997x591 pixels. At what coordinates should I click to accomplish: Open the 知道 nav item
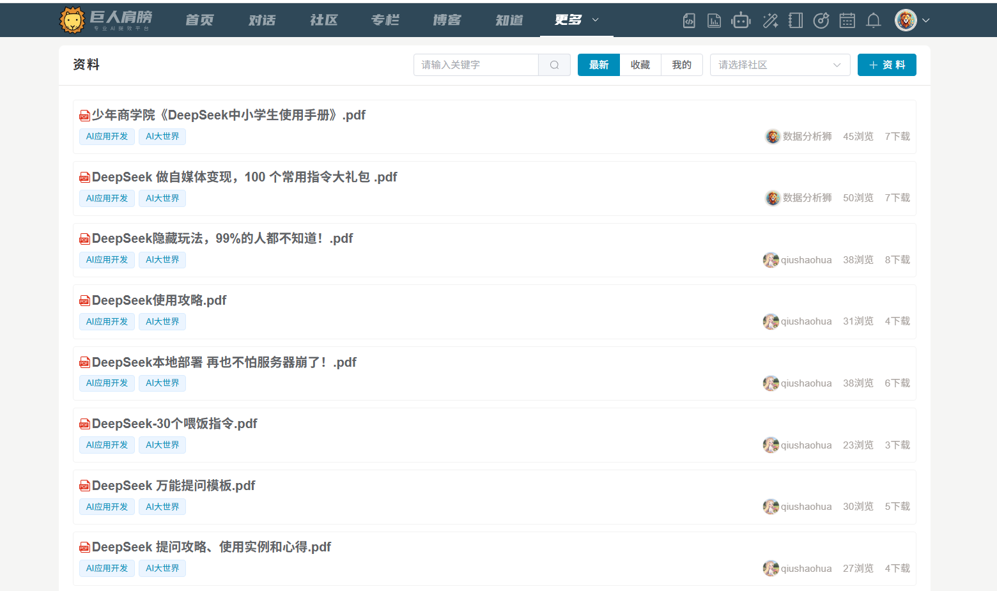coord(509,20)
